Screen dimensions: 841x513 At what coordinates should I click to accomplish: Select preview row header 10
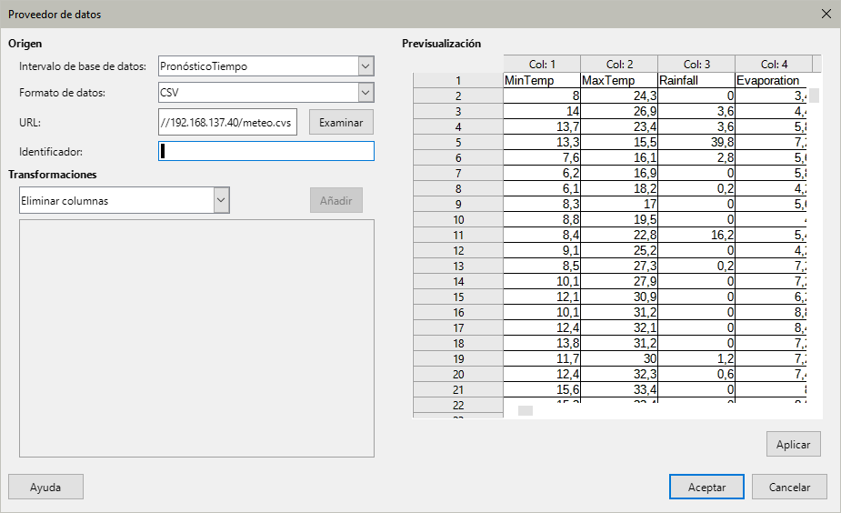[x=458, y=219]
